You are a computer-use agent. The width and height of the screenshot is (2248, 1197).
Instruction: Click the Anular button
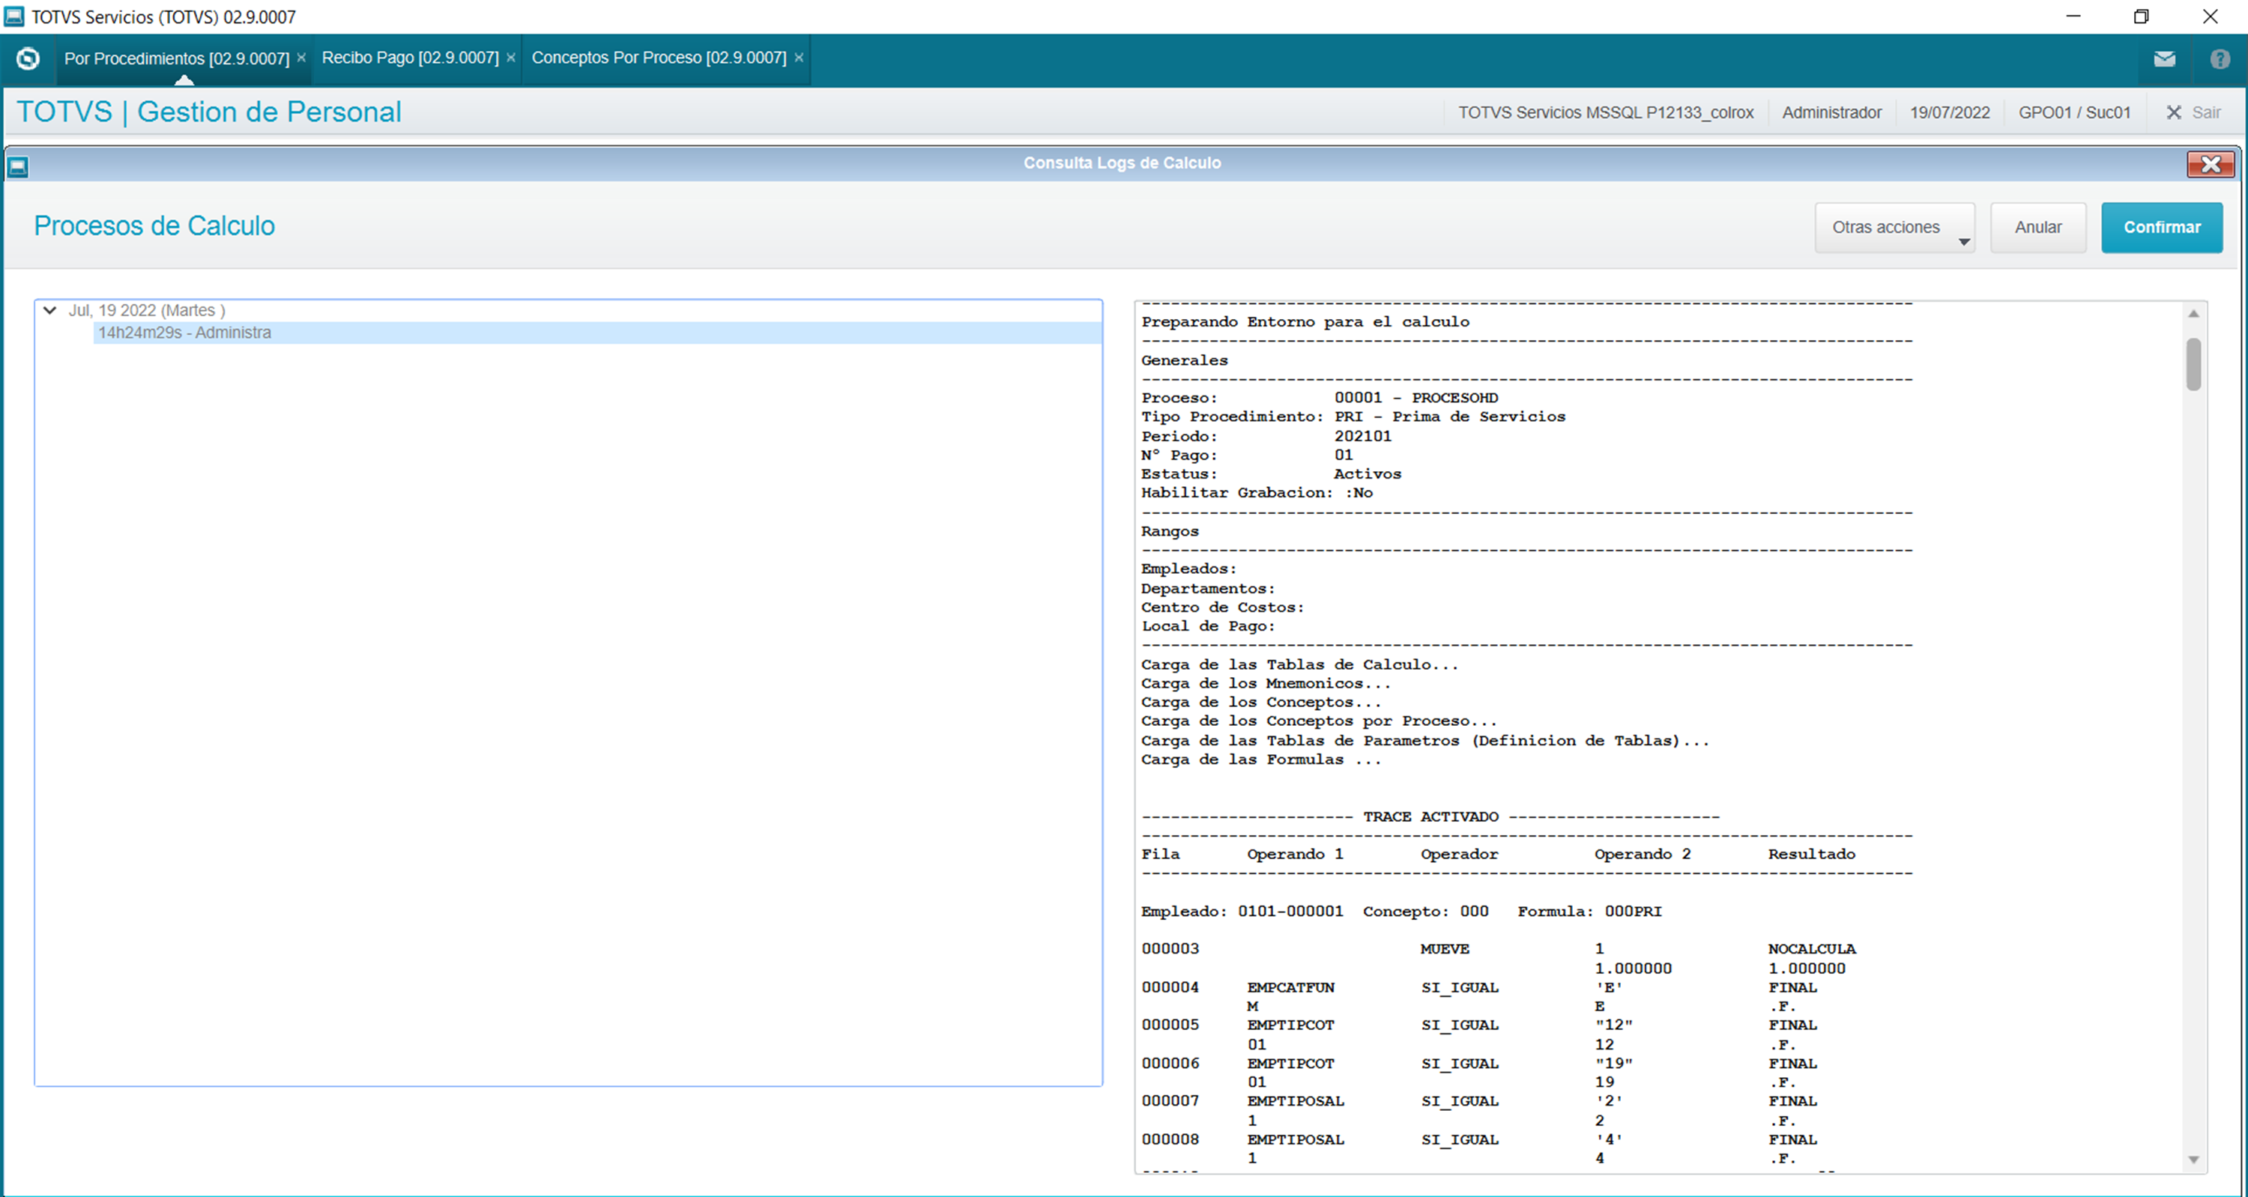pos(2037,228)
